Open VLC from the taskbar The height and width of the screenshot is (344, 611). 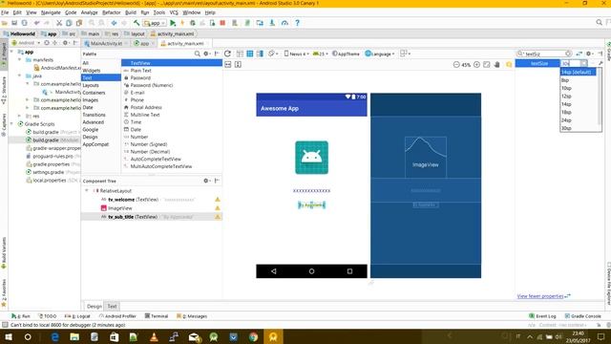point(154,336)
